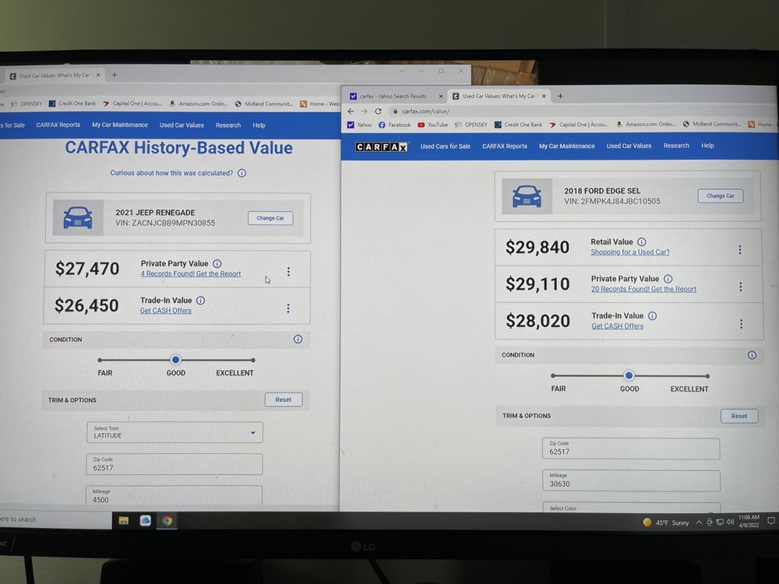The width and height of the screenshot is (779, 584).
Task: Click the CARFAX logo in right window
Action: [382, 146]
